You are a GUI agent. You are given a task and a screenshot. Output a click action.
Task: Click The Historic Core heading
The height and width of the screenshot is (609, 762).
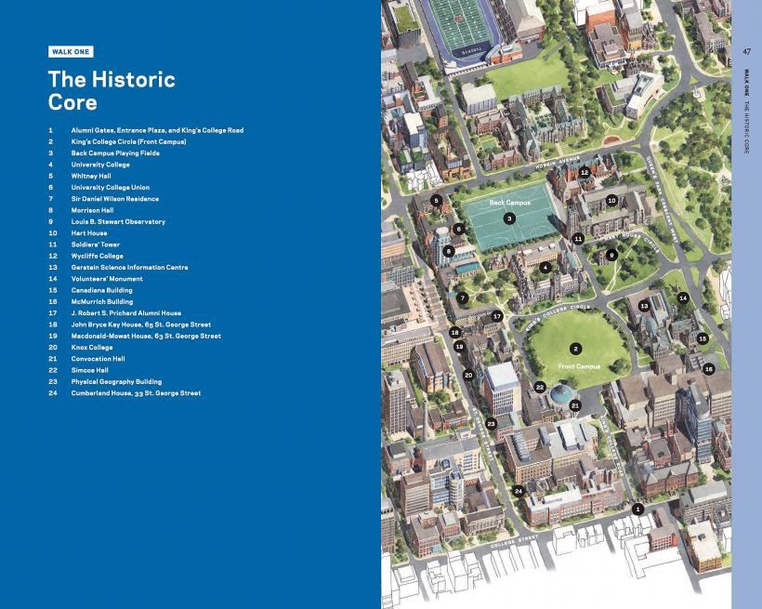pos(112,91)
